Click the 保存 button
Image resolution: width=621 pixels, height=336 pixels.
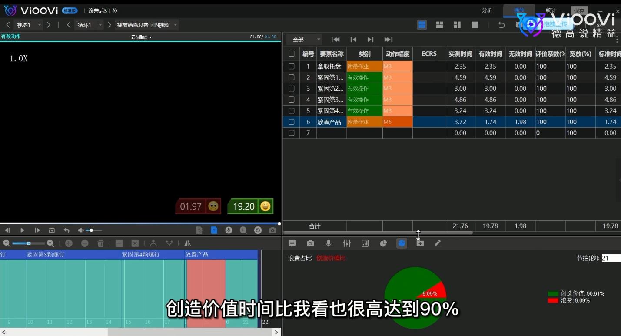coord(579,11)
